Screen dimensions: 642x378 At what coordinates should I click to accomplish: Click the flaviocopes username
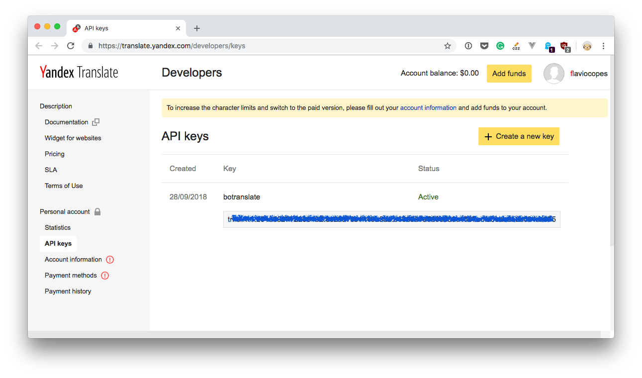tap(589, 74)
